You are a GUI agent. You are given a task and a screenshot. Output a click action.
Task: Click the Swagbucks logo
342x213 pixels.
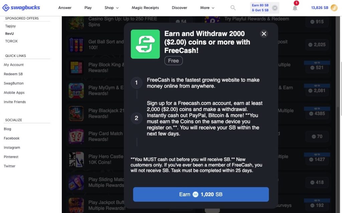pos(21,8)
